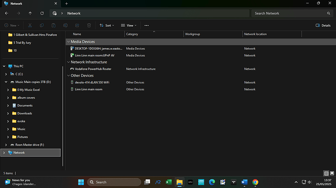
Task: Expand the album covers folder node
Action: (8, 98)
